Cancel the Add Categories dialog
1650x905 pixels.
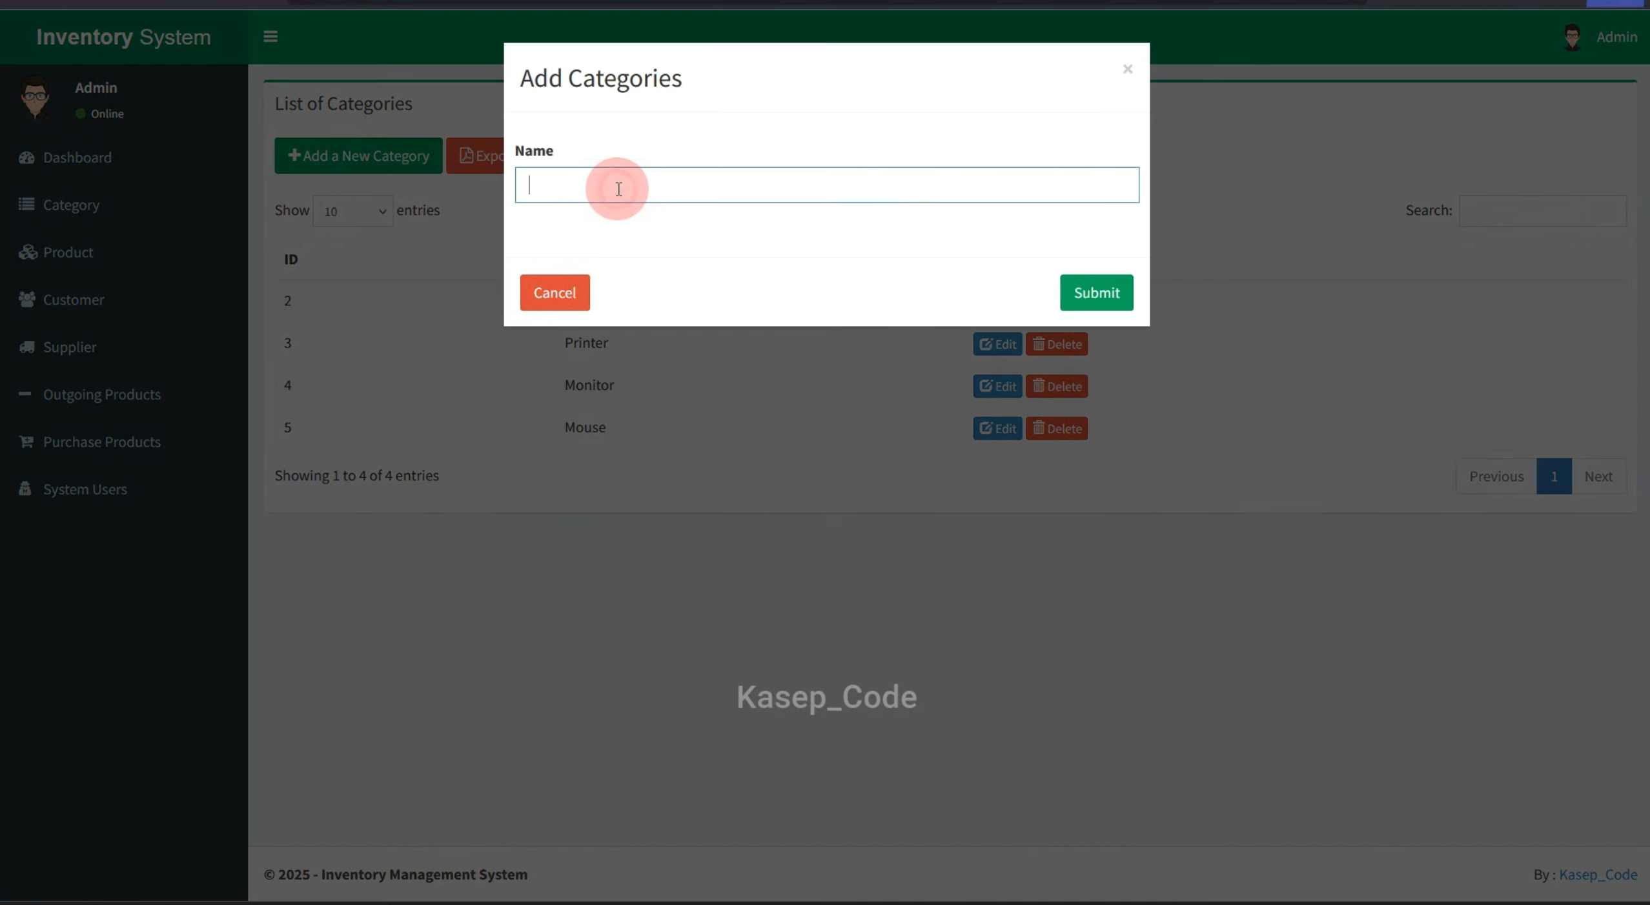pos(555,292)
